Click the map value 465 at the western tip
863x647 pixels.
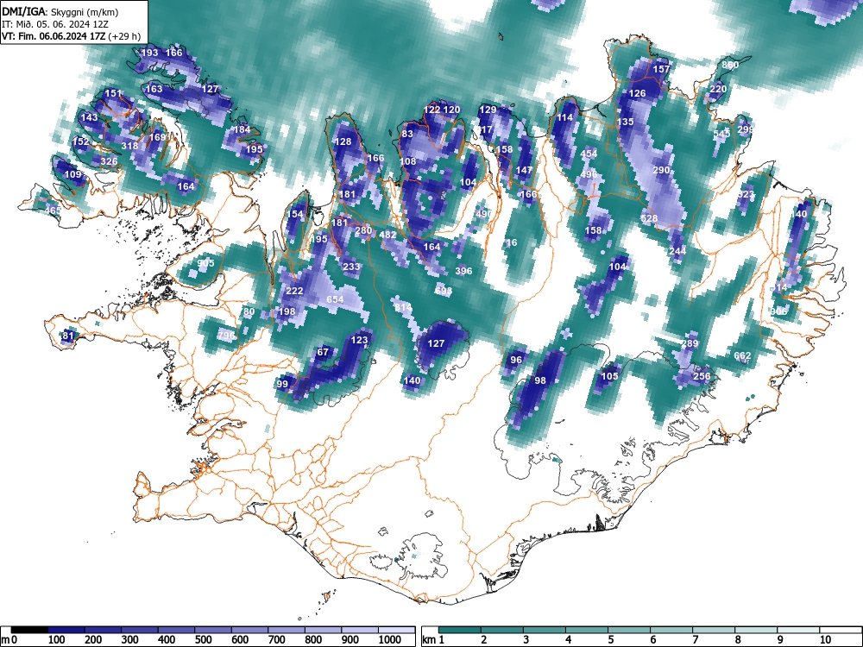tap(53, 210)
